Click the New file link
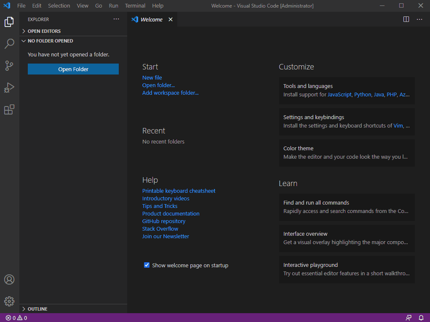Image resolution: width=430 pixels, height=322 pixels. click(x=152, y=77)
